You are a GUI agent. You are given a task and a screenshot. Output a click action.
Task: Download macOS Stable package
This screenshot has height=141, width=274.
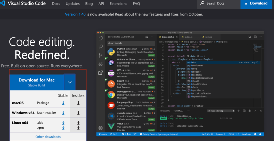point(63,103)
